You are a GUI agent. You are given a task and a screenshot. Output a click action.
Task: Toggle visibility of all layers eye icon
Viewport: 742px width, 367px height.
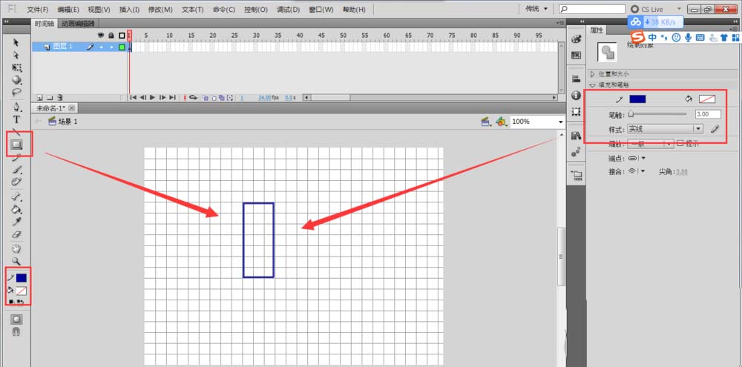pos(101,36)
